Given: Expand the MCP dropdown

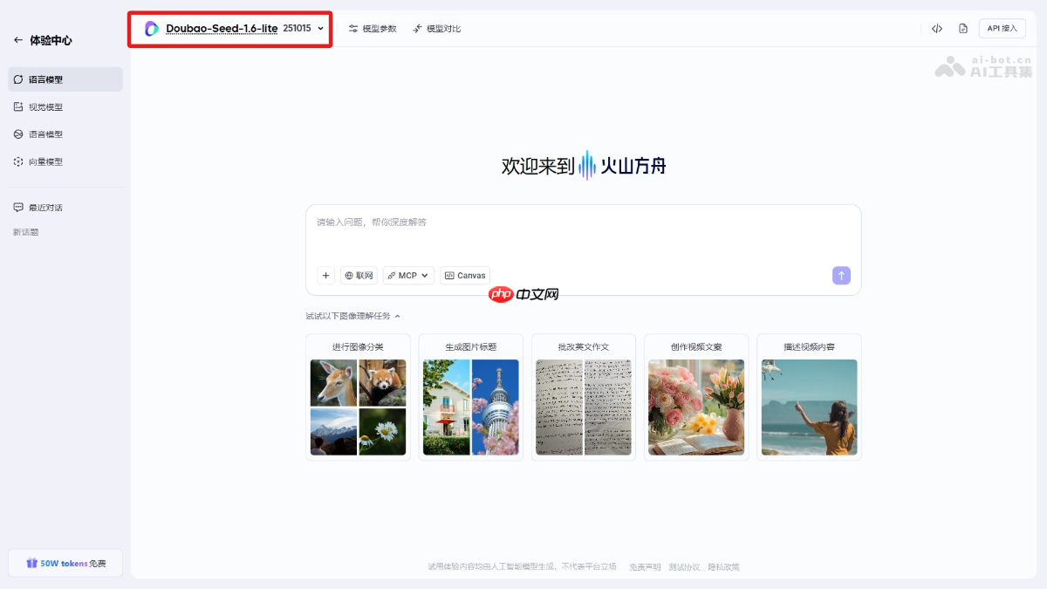Looking at the screenshot, I should [x=407, y=275].
